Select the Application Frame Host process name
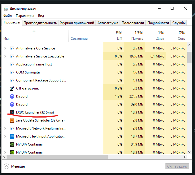Screen dimensions: 195x175 pyautogui.click(x=34, y=64)
